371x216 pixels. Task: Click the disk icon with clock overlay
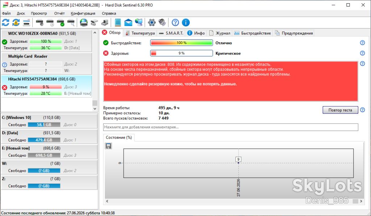pos(50,23)
